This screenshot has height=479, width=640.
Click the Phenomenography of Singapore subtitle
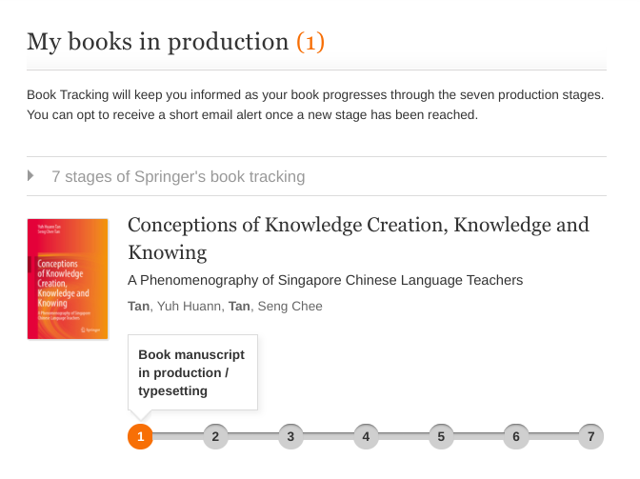(x=325, y=280)
